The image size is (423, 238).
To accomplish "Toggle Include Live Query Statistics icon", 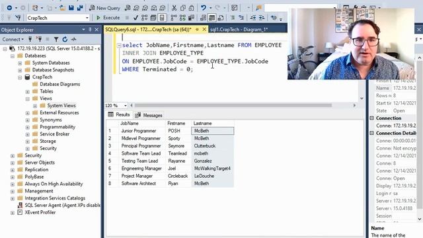I will [182, 18].
